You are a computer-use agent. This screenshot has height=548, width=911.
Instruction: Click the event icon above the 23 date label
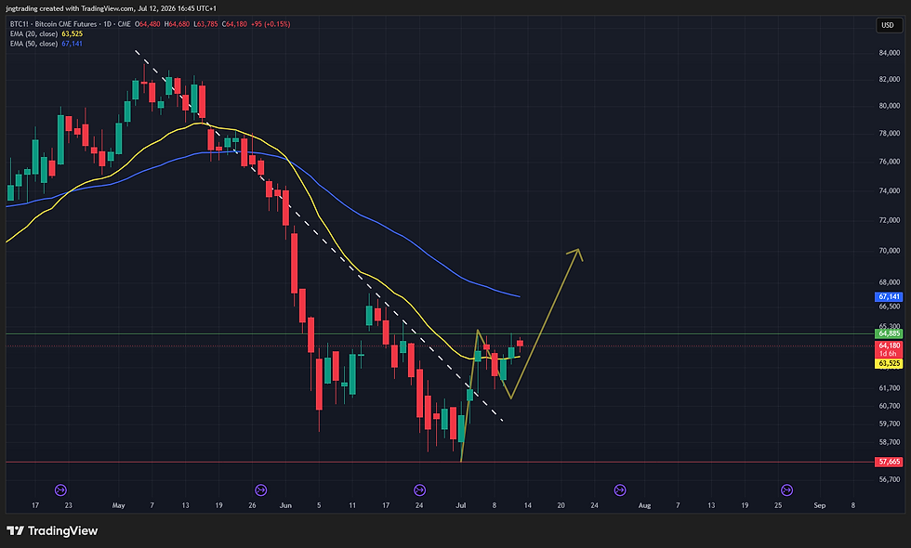[60, 490]
